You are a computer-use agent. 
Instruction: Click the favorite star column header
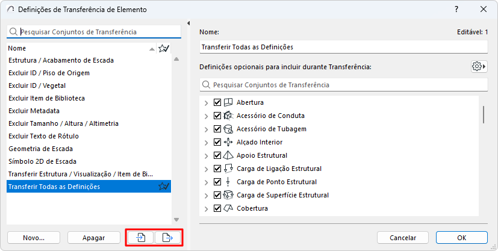(x=163, y=48)
